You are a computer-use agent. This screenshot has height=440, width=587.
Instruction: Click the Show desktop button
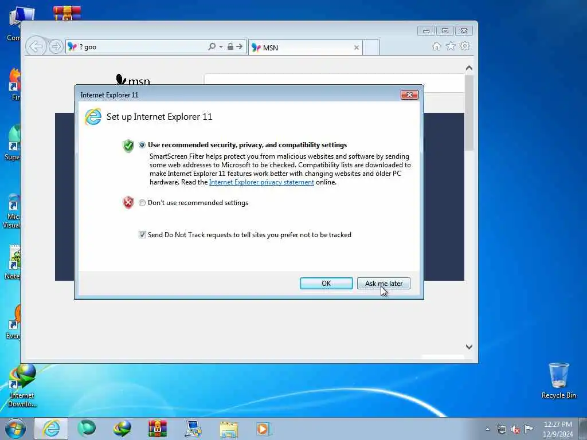(583, 429)
